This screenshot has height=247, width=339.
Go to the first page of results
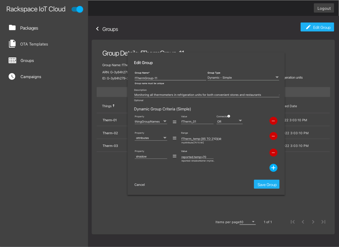pyautogui.click(x=293, y=222)
